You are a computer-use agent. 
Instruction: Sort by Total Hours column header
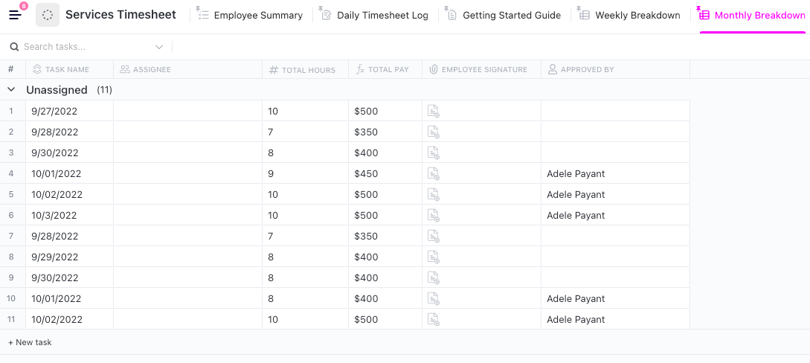[x=308, y=70]
